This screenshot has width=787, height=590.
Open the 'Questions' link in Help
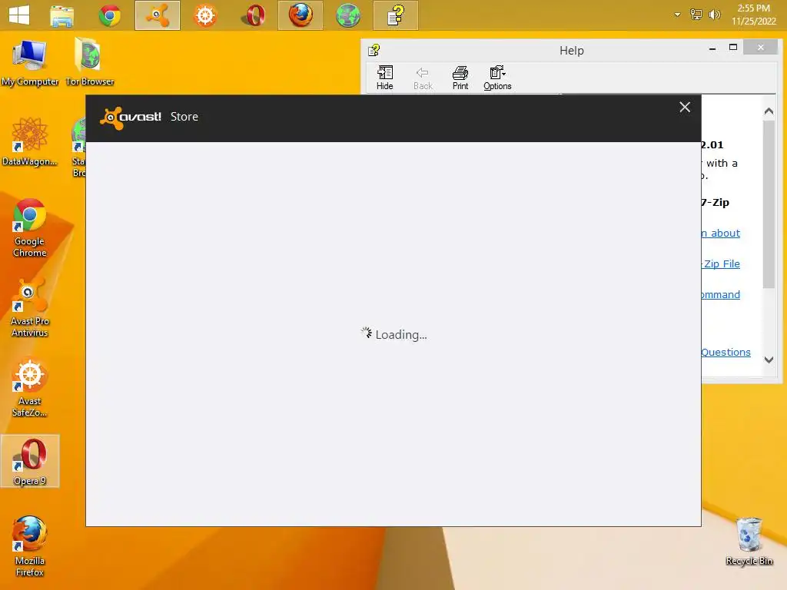[726, 352]
